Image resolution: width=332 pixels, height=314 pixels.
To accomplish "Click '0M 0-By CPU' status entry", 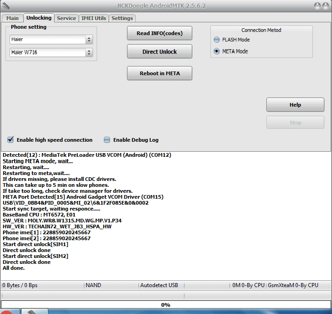I will click(x=248, y=285).
